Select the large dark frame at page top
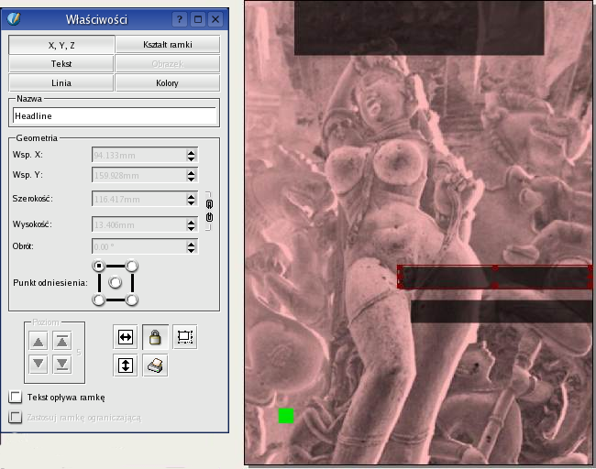This screenshot has height=469, width=596. point(419,27)
